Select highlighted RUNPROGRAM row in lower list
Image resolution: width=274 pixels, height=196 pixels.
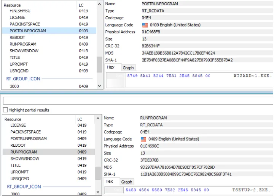(x=49, y=152)
